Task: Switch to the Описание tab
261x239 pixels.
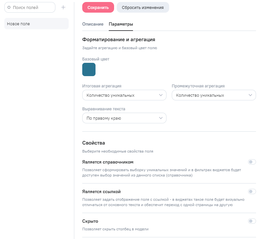Action: pos(93,24)
